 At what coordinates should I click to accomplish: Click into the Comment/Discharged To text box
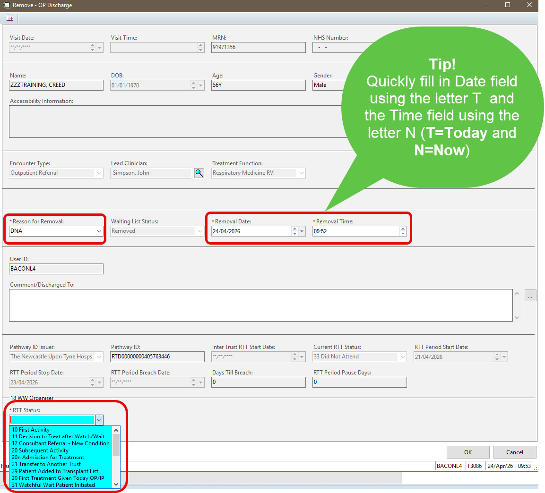point(260,305)
